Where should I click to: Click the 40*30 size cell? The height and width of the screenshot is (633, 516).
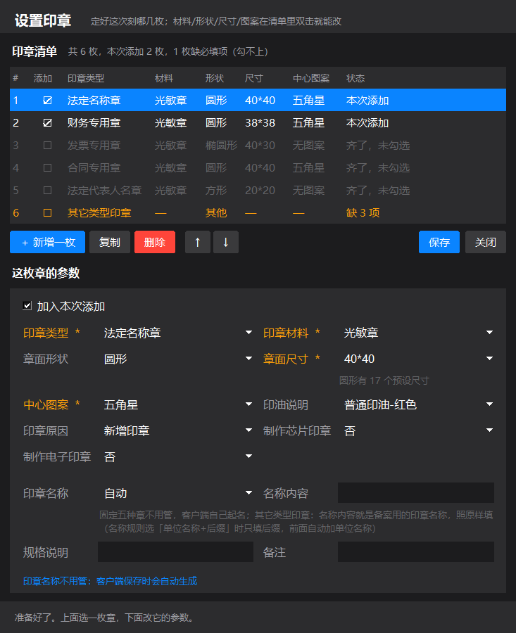coord(260,146)
